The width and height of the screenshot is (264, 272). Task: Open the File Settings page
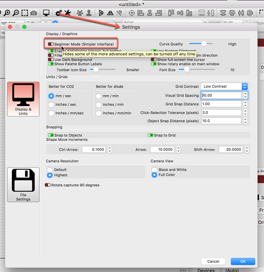[23, 184]
